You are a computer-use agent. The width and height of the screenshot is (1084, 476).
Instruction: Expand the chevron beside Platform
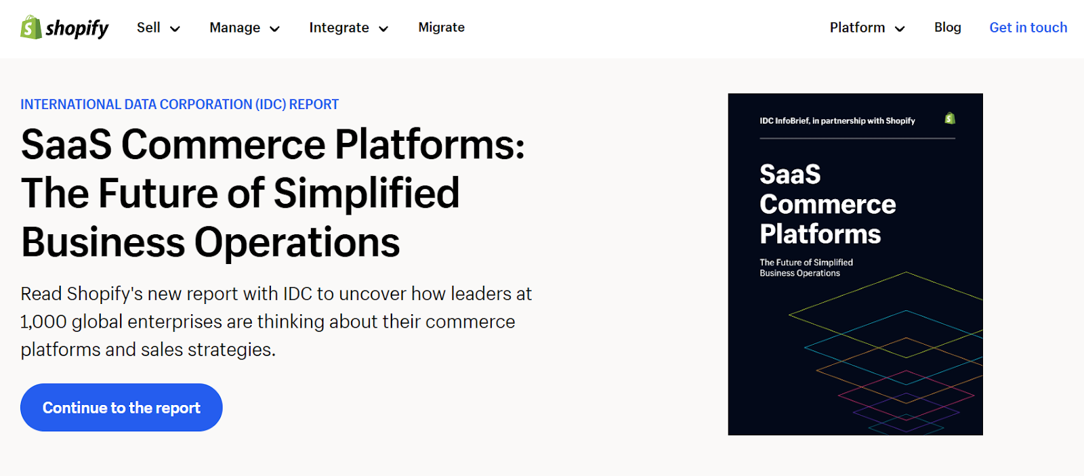tap(900, 28)
